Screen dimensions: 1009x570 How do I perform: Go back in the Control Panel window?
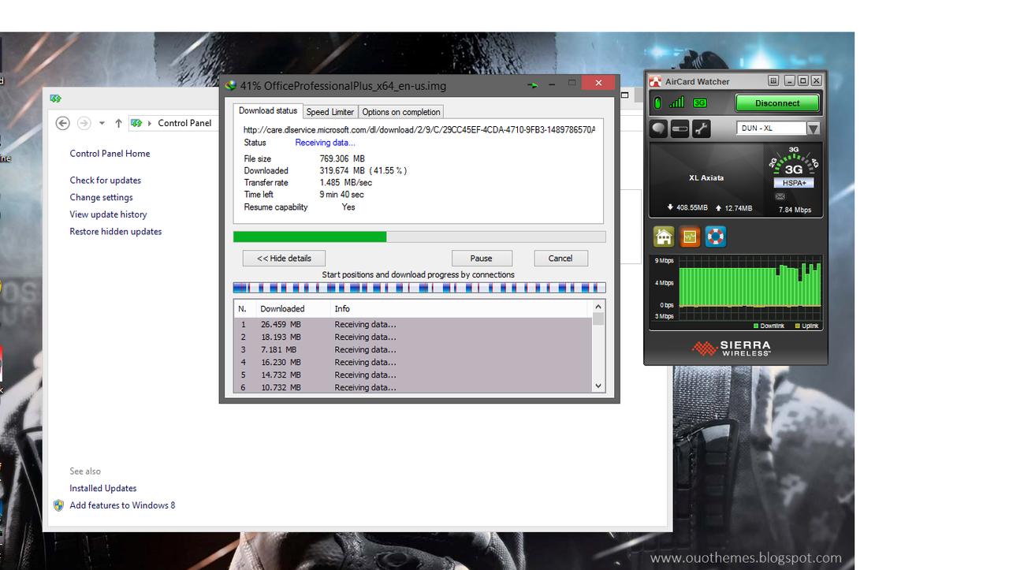pyautogui.click(x=63, y=123)
